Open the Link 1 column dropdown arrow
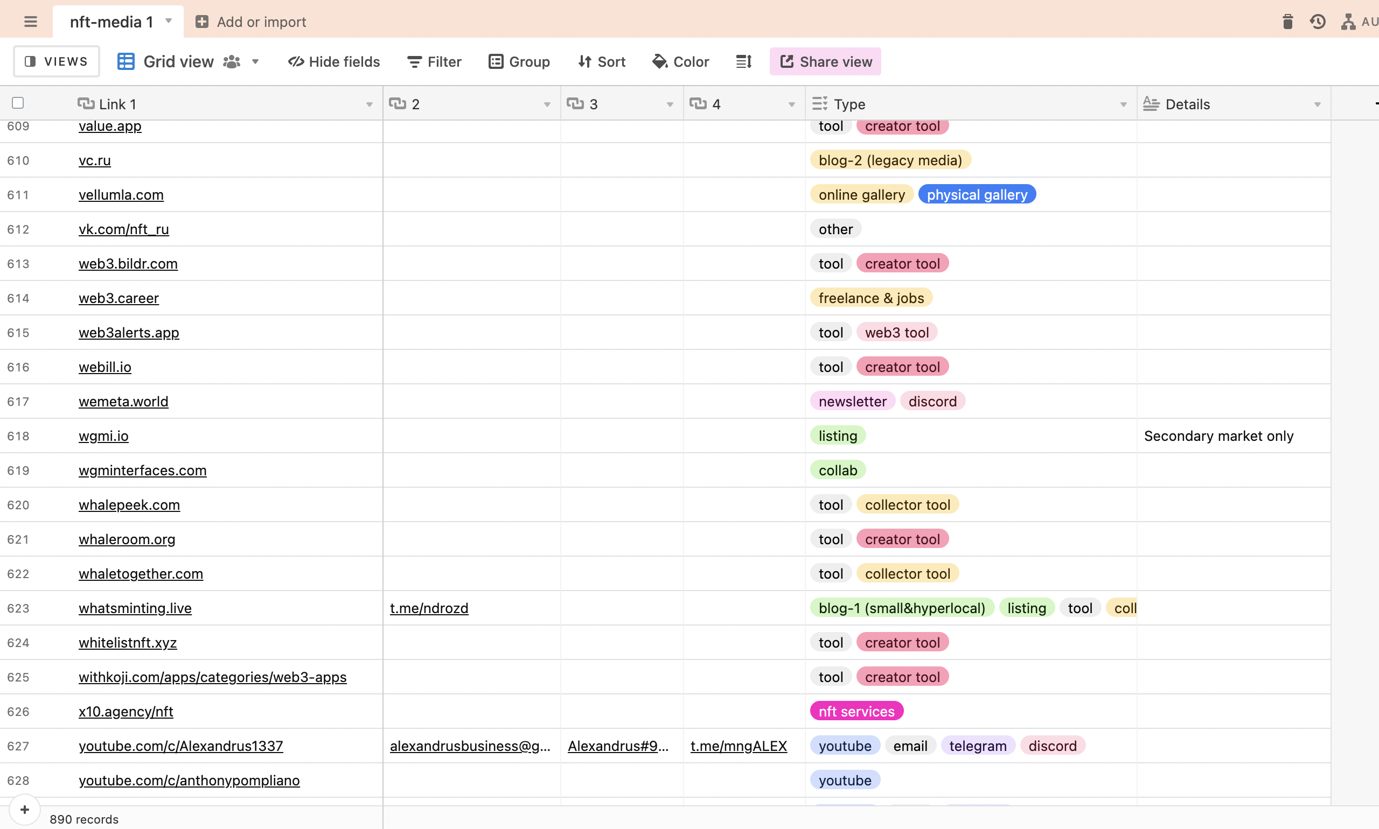This screenshot has width=1379, height=829. 370,104
